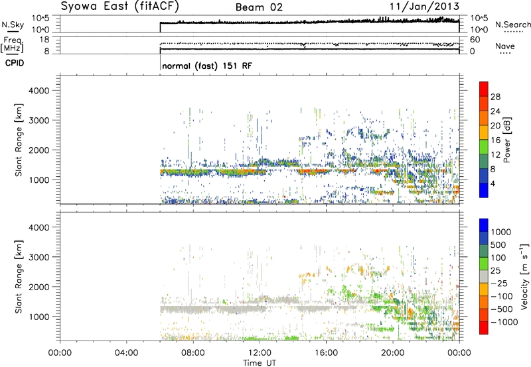The width and height of the screenshot is (531, 367).
Task: Click the '500' label on the velocity colorbar
Action: [x=498, y=245]
